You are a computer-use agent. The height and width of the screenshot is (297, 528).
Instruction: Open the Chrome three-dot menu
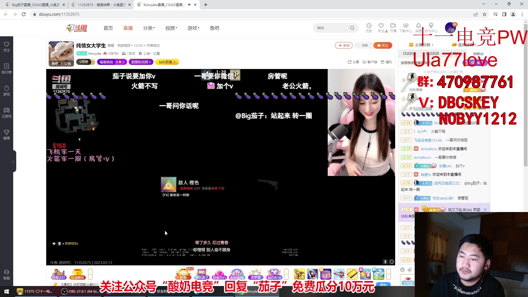click(522, 14)
